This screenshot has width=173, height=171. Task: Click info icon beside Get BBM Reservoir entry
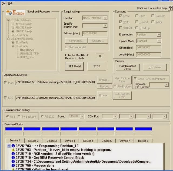13,157
